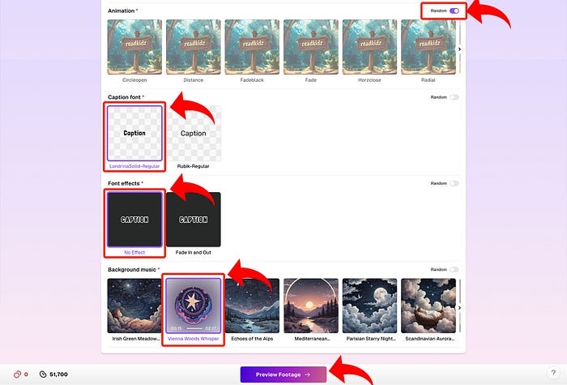Select the Rubik-Regular caption font
Viewport: 567px width, 385px height.
193,134
